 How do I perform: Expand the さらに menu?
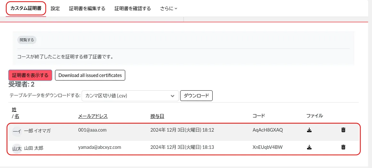[169, 9]
